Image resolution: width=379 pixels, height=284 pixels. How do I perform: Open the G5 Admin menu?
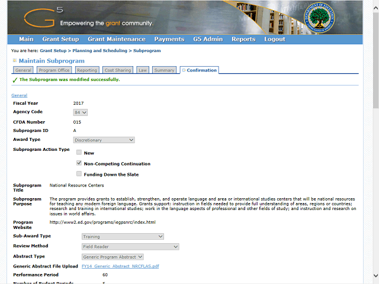click(208, 39)
